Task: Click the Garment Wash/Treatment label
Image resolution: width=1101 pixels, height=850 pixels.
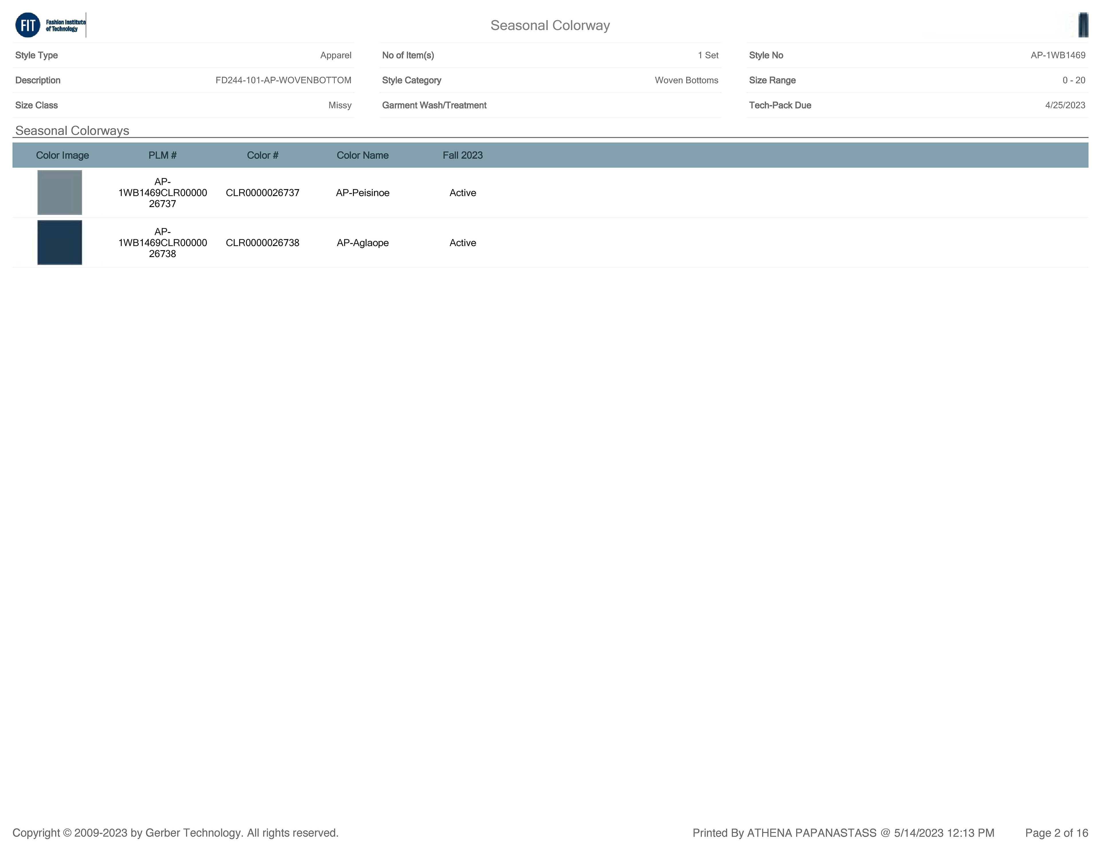Action: pyautogui.click(x=434, y=105)
